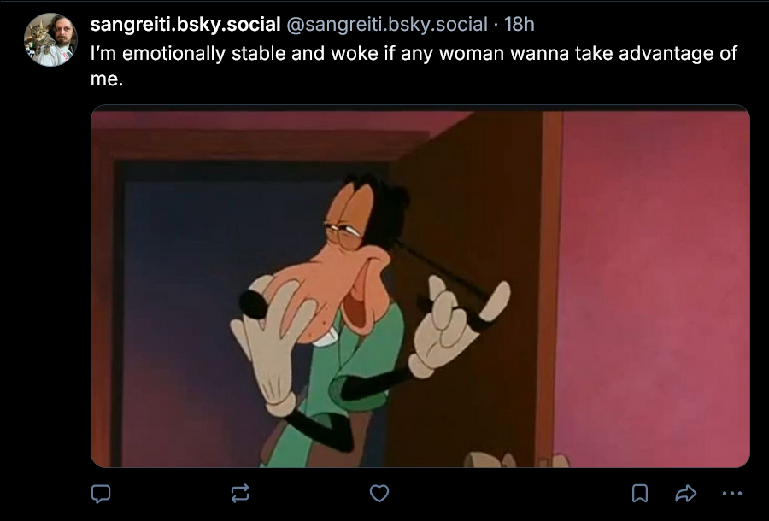Screen dimensions: 769x521
Task: Click the author's profile avatar
Action: click(x=50, y=39)
